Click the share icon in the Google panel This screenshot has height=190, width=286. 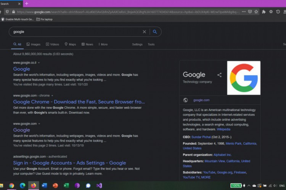[x=219, y=75]
